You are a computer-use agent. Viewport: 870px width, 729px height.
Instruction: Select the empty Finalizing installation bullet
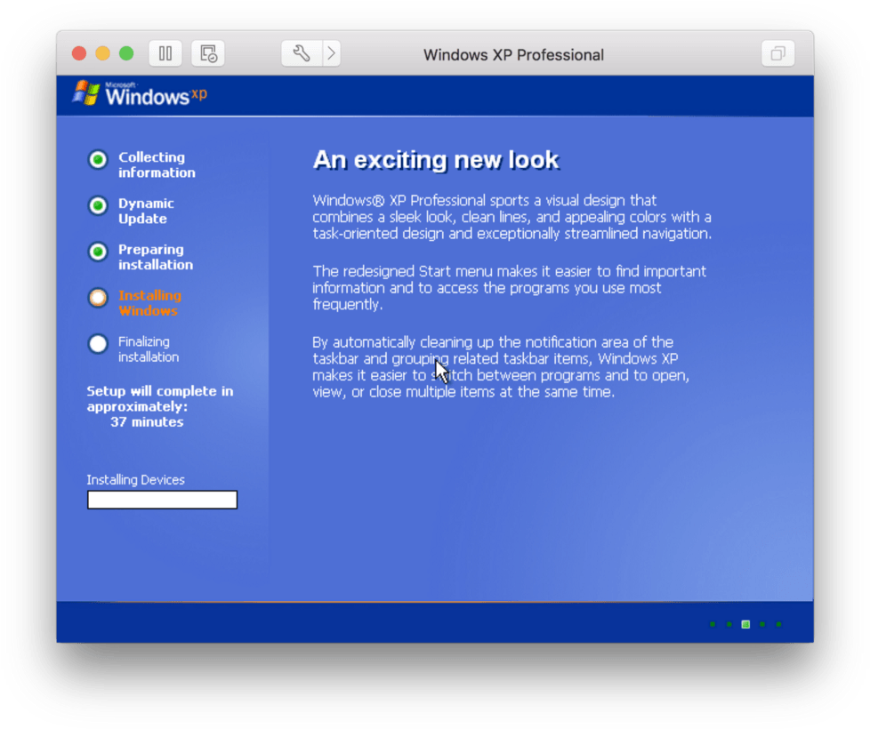click(98, 344)
